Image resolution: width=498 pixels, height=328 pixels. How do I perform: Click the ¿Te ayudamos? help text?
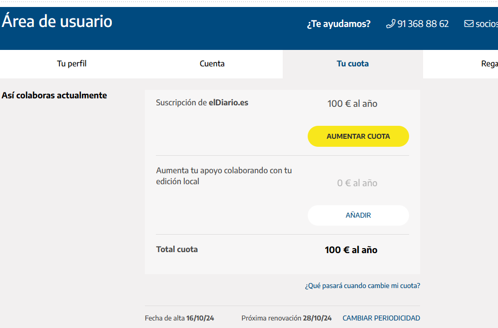click(339, 24)
